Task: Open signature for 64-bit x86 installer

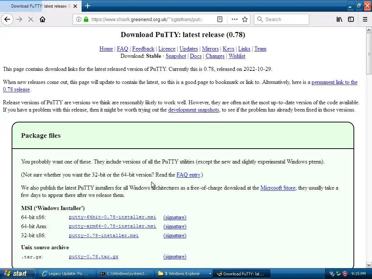Action: (175, 217)
